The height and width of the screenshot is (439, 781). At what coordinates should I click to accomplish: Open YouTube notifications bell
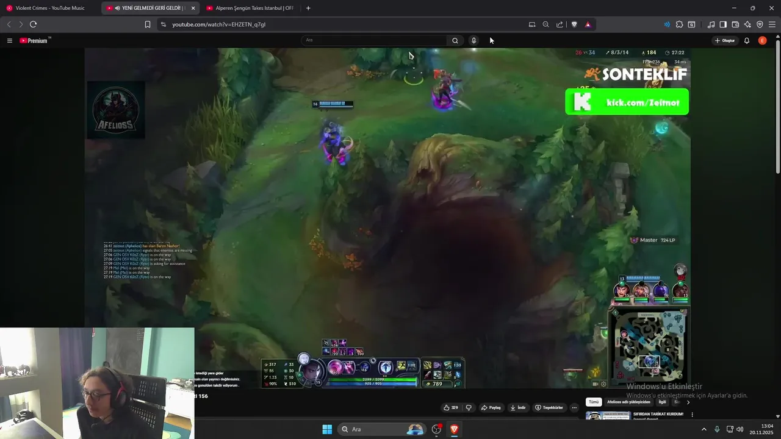pyautogui.click(x=747, y=40)
